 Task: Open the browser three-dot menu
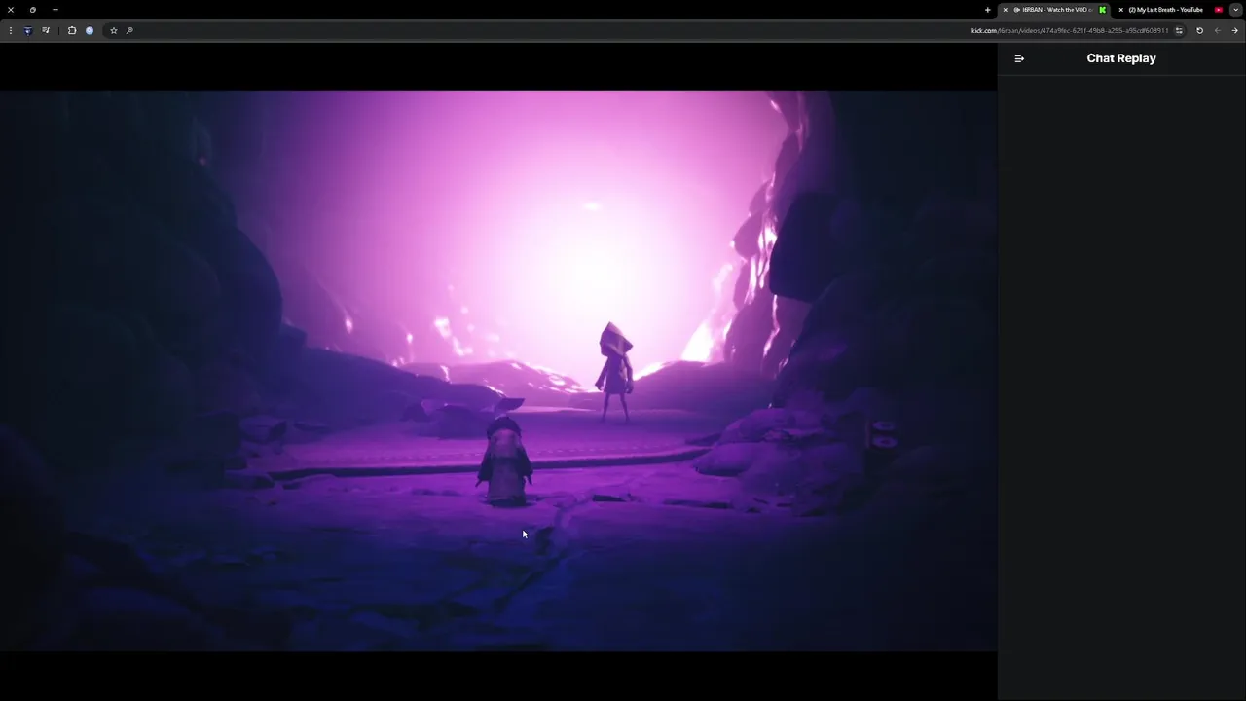pyautogui.click(x=11, y=30)
